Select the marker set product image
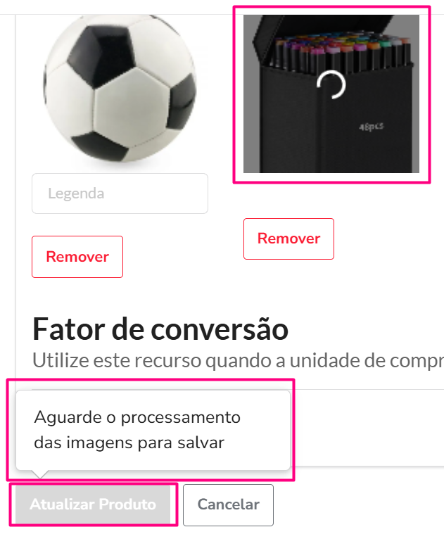444x546 pixels. click(331, 94)
